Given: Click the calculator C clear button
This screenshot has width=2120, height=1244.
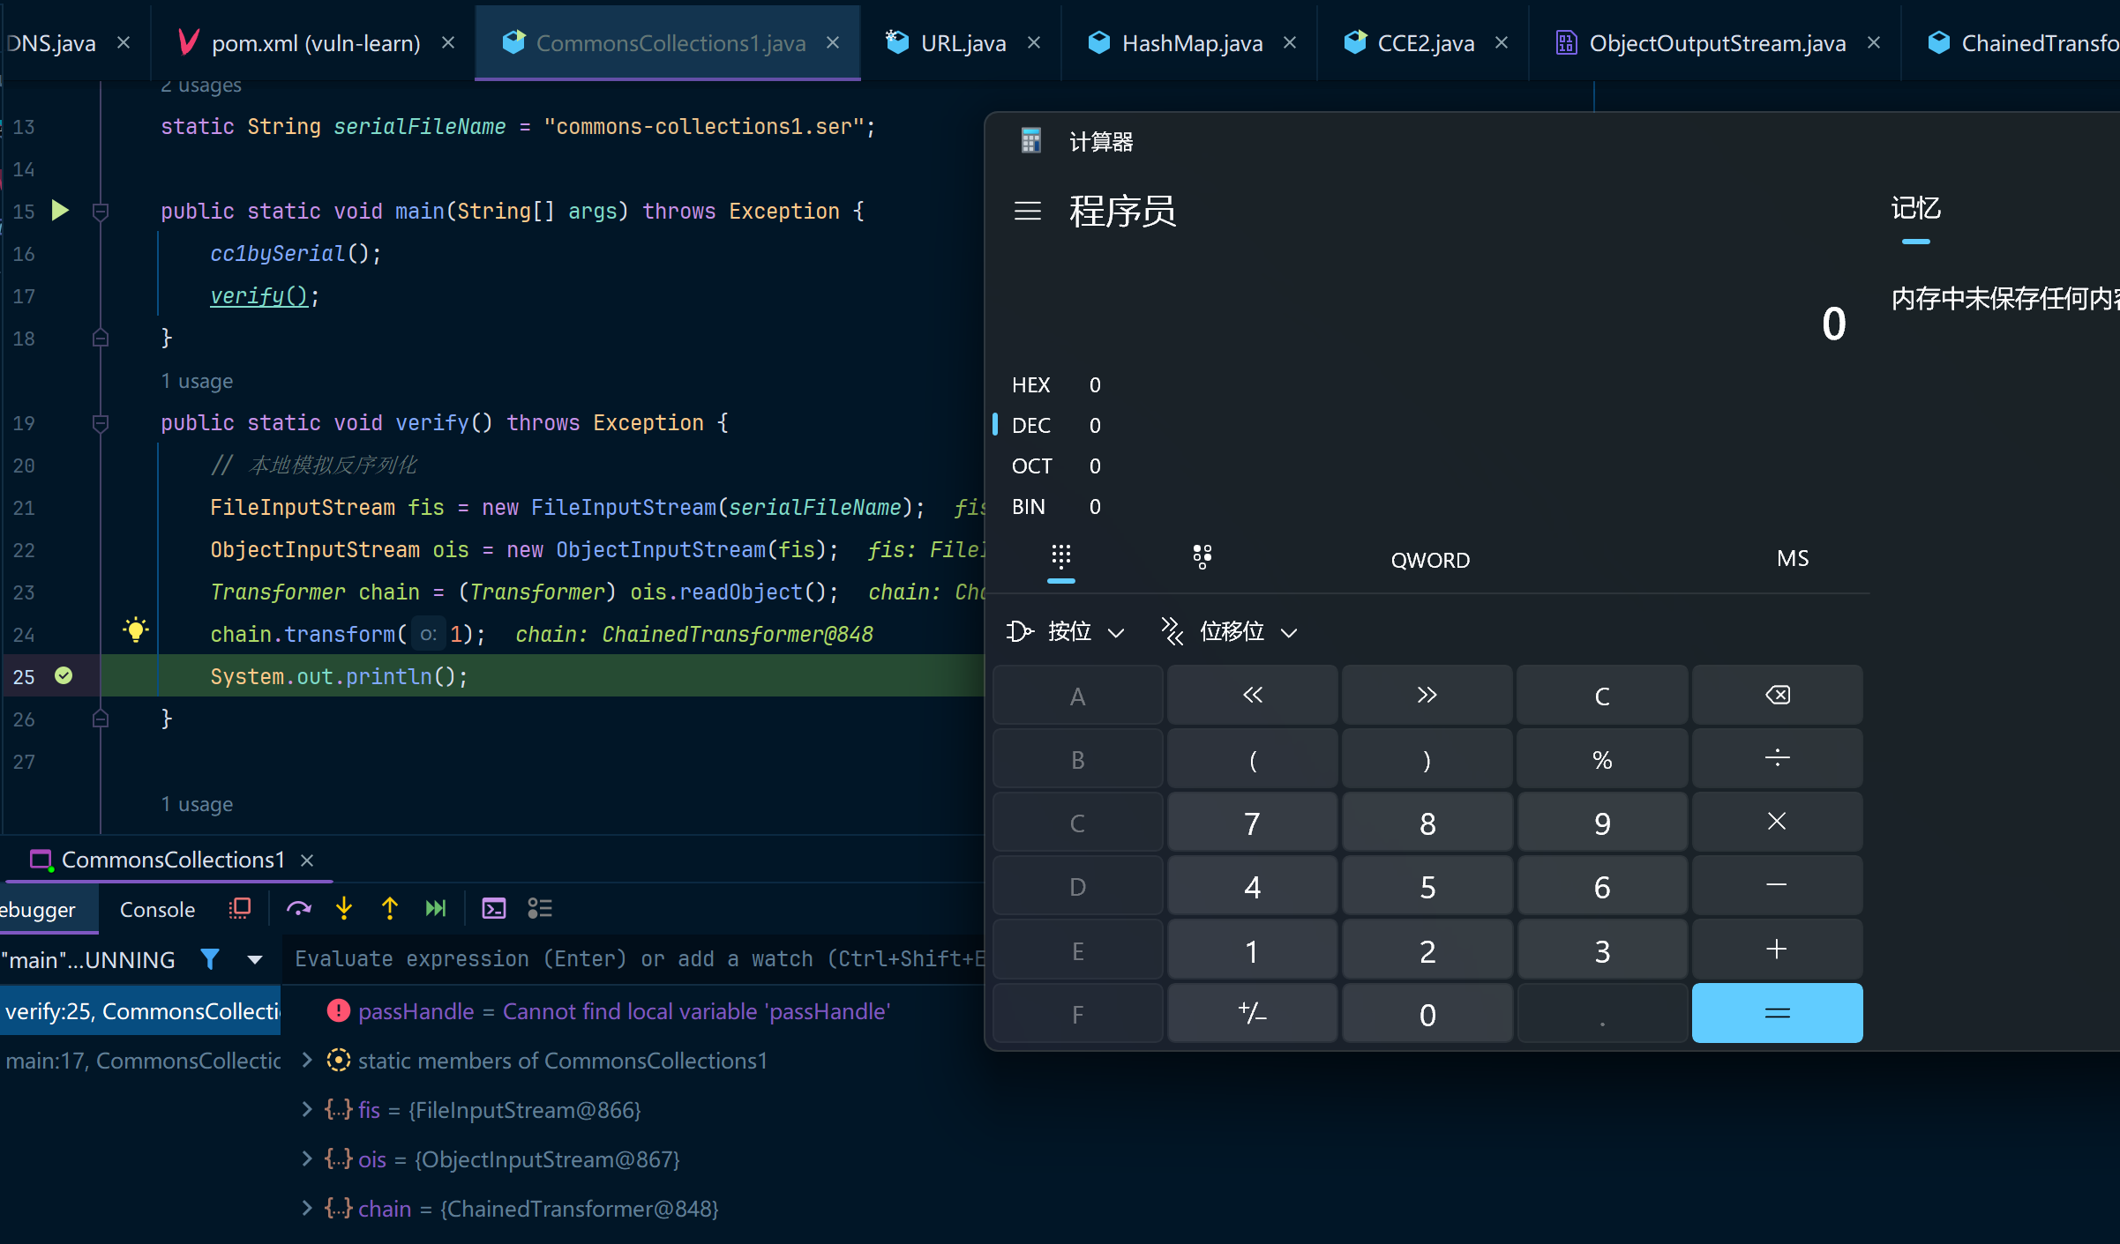Looking at the screenshot, I should (1602, 696).
